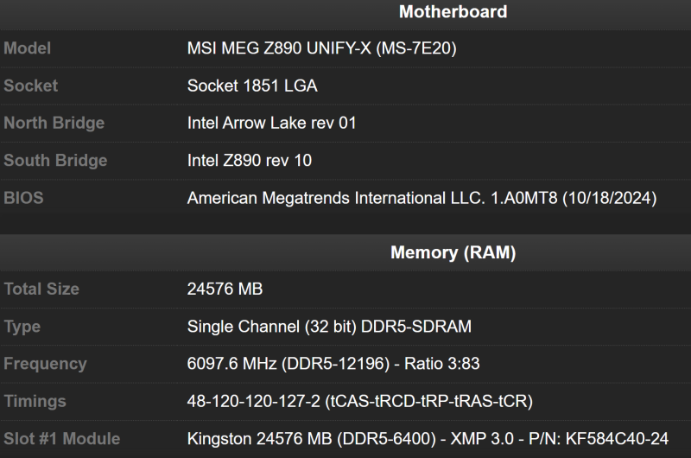Click the 48-120-120-127-2 timings value
Screen dimensions: 691x458
(359, 401)
